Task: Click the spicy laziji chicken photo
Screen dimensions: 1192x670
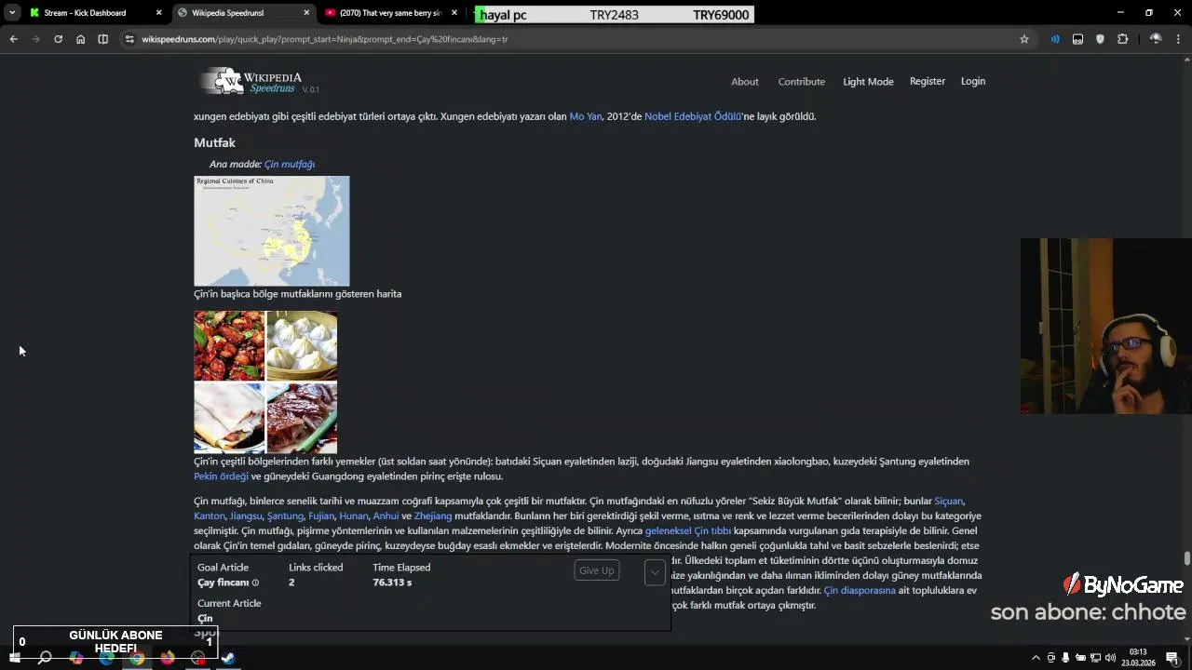Action: [x=229, y=346]
